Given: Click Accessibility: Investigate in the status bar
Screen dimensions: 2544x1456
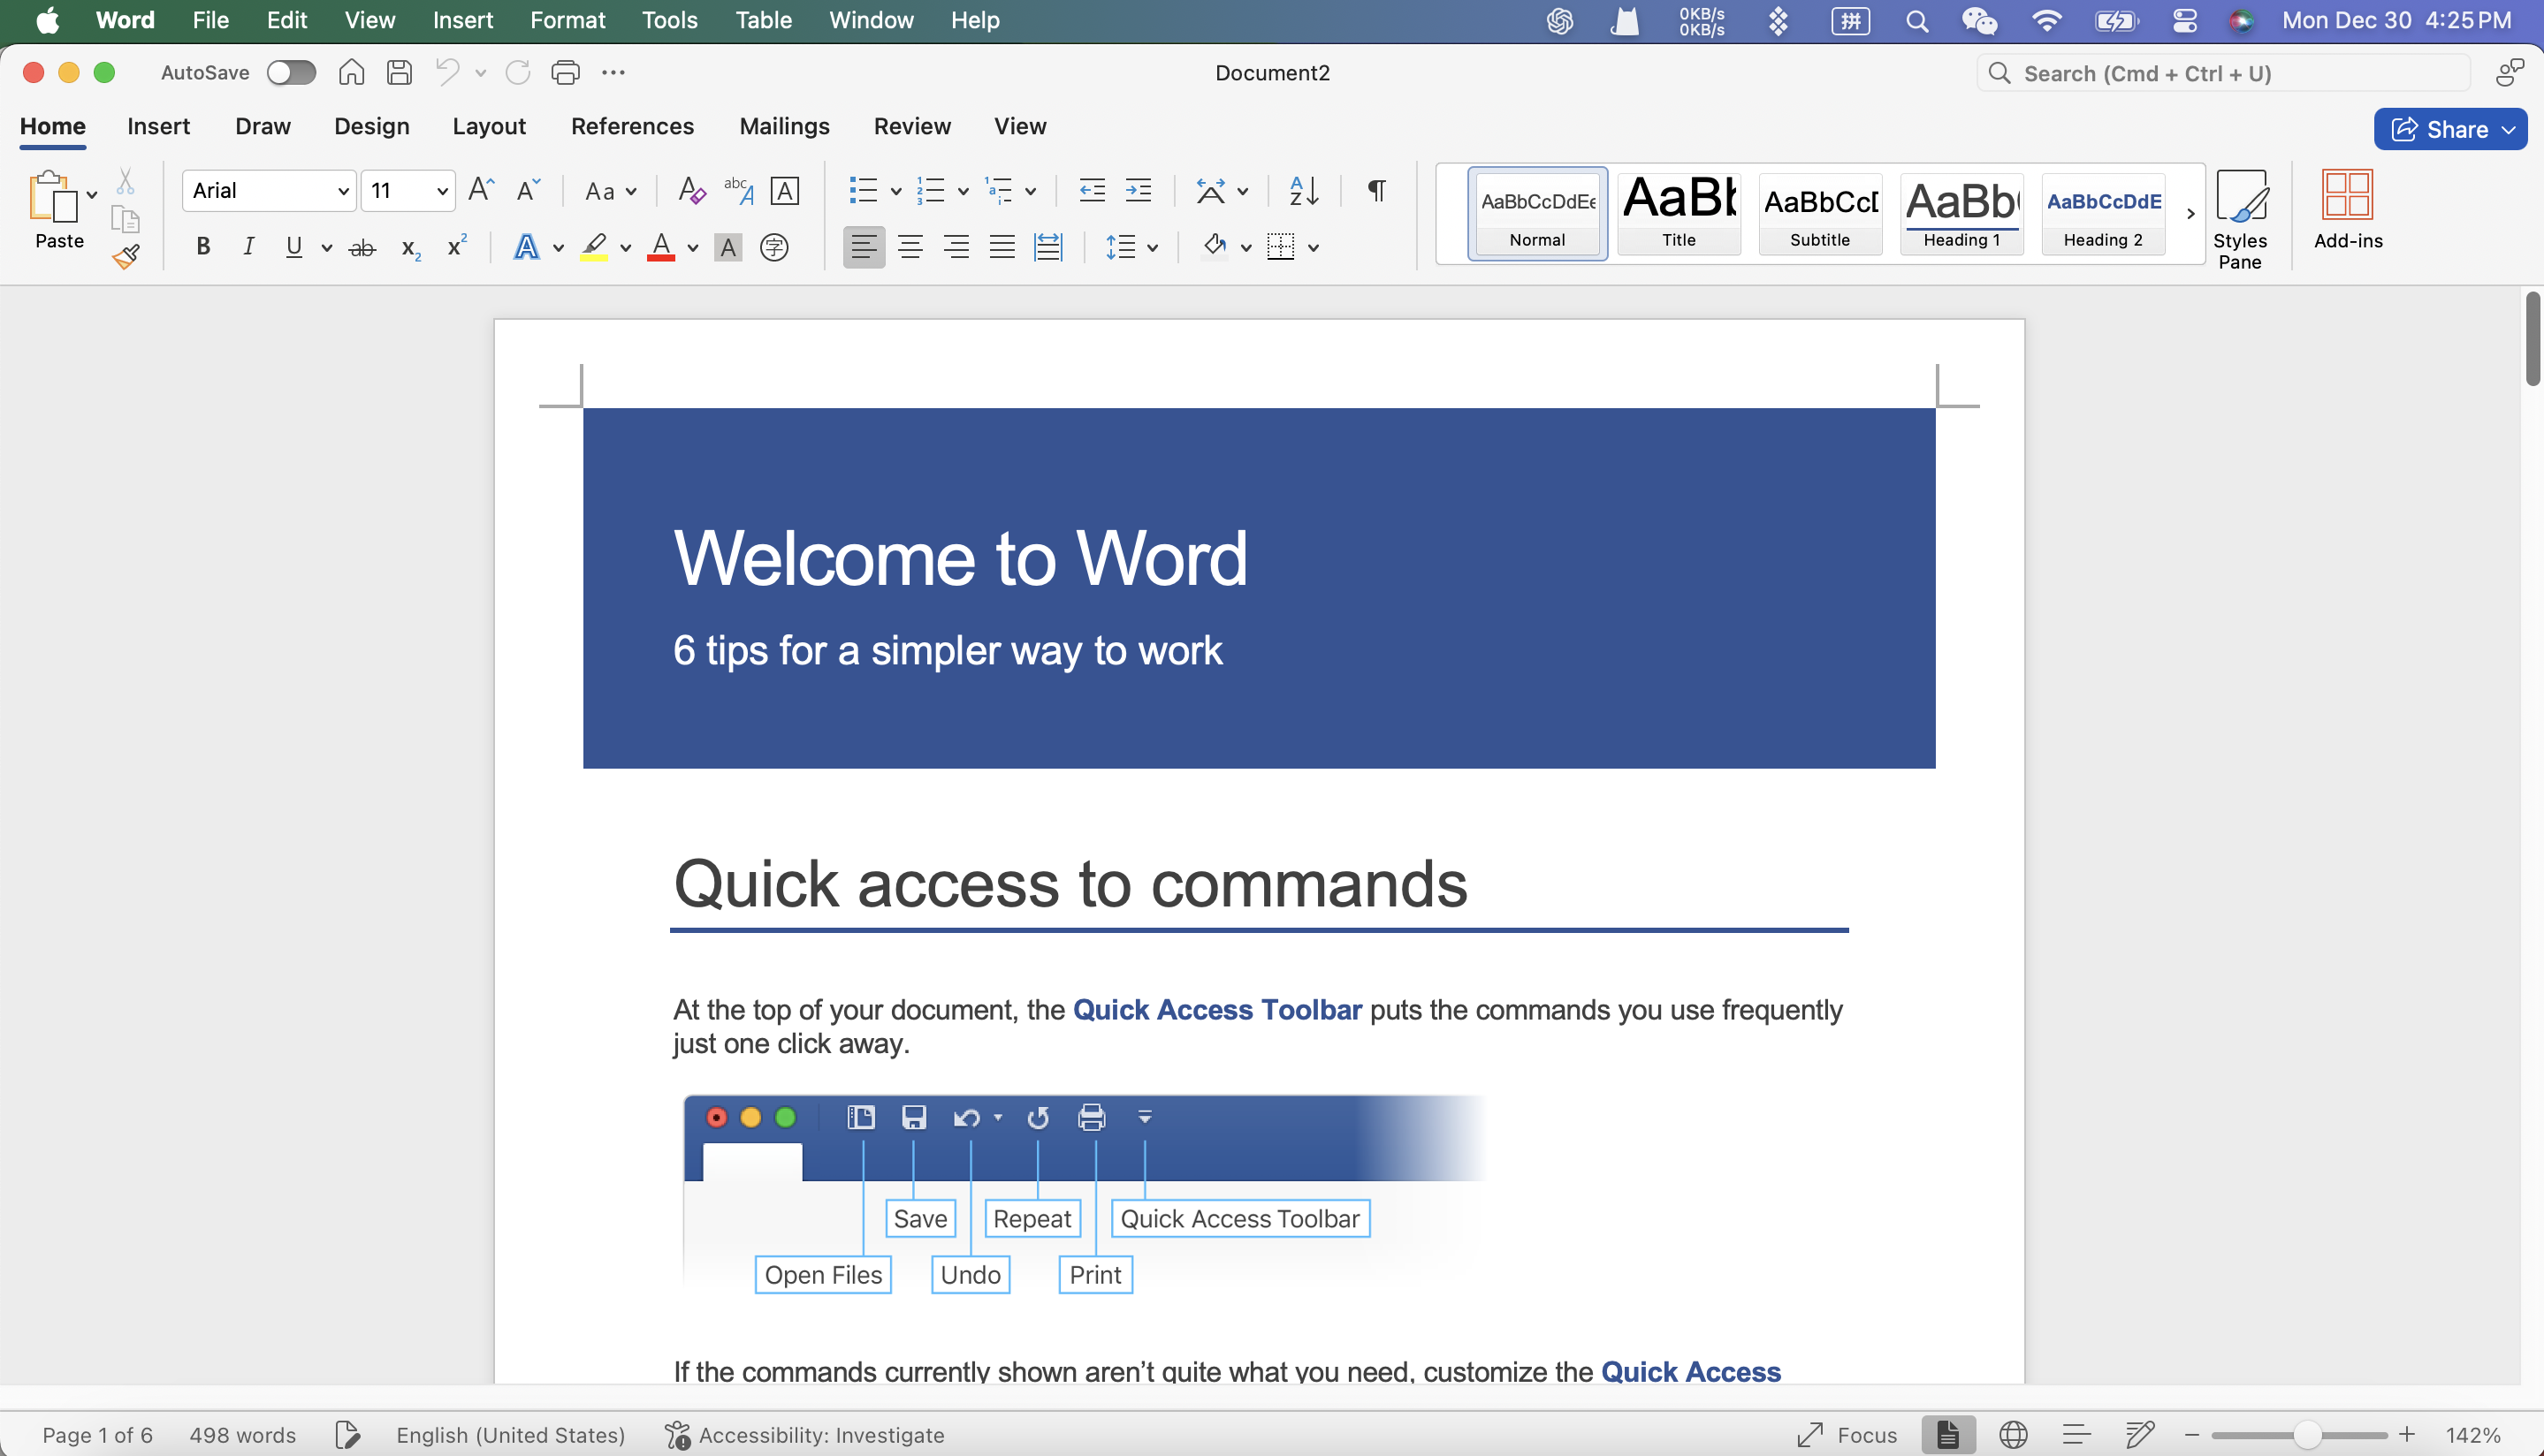Looking at the screenshot, I should [804, 1435].
